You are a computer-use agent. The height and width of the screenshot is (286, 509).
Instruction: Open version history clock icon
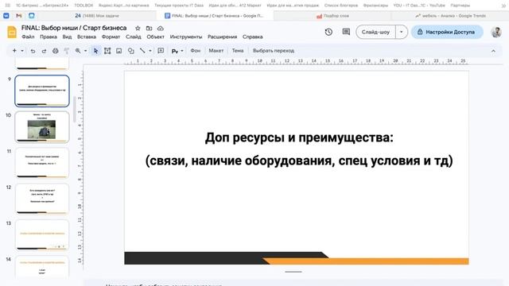pyautogui.click(x=328, y=32)
